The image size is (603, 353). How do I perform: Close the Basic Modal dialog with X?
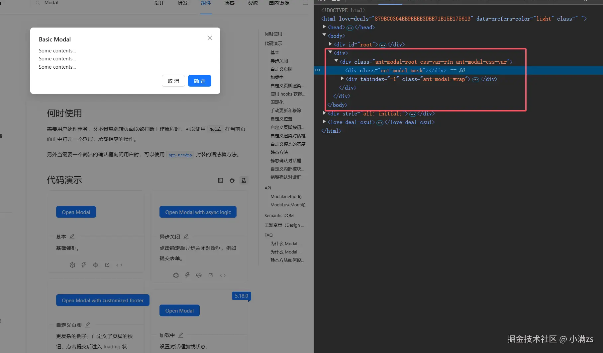click(x=210, y=38)
